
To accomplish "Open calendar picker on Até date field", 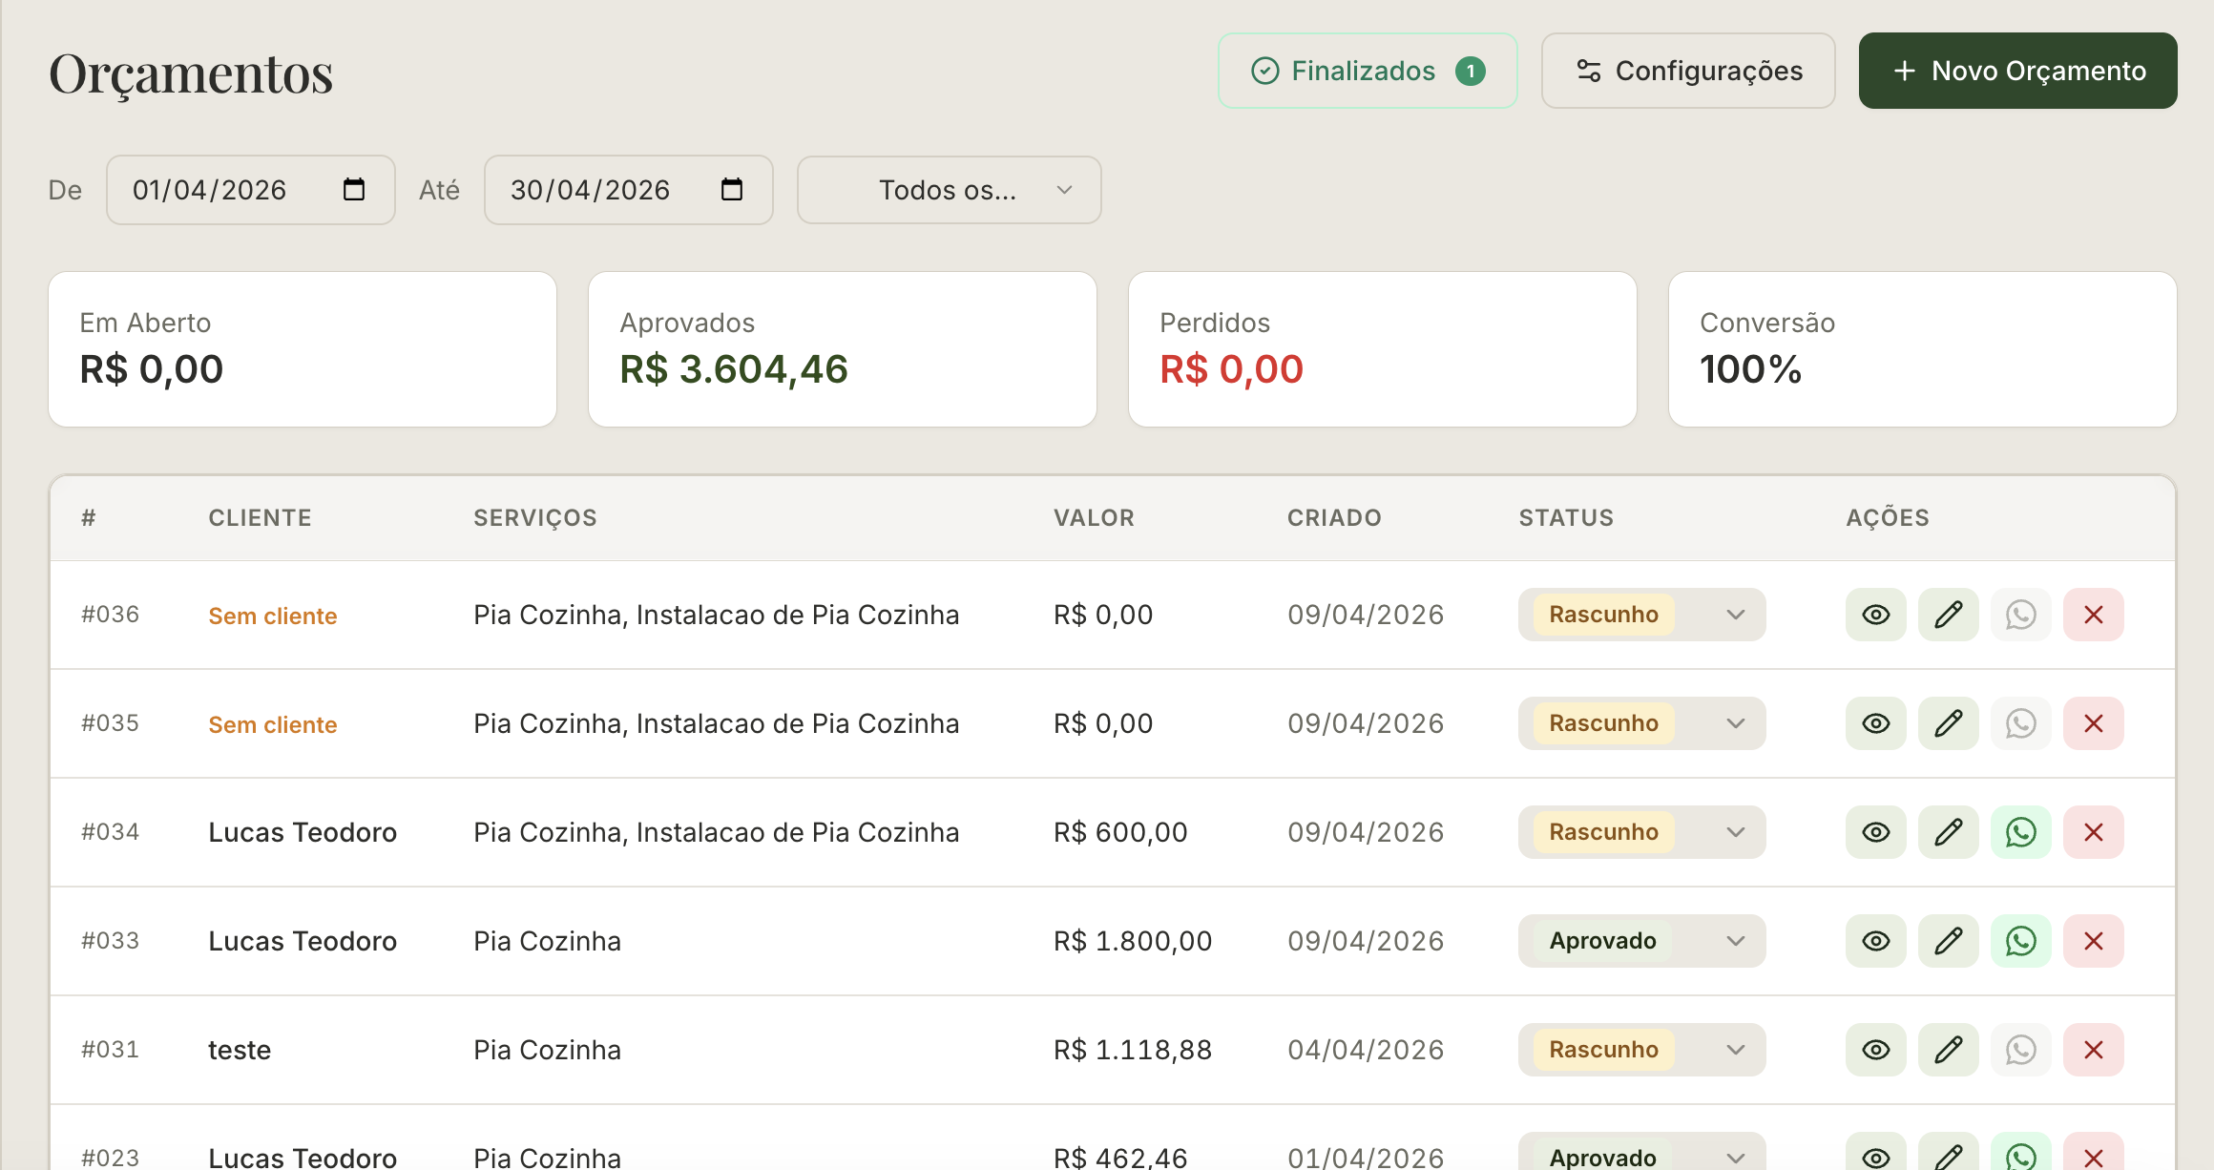I will pos(732,190).
